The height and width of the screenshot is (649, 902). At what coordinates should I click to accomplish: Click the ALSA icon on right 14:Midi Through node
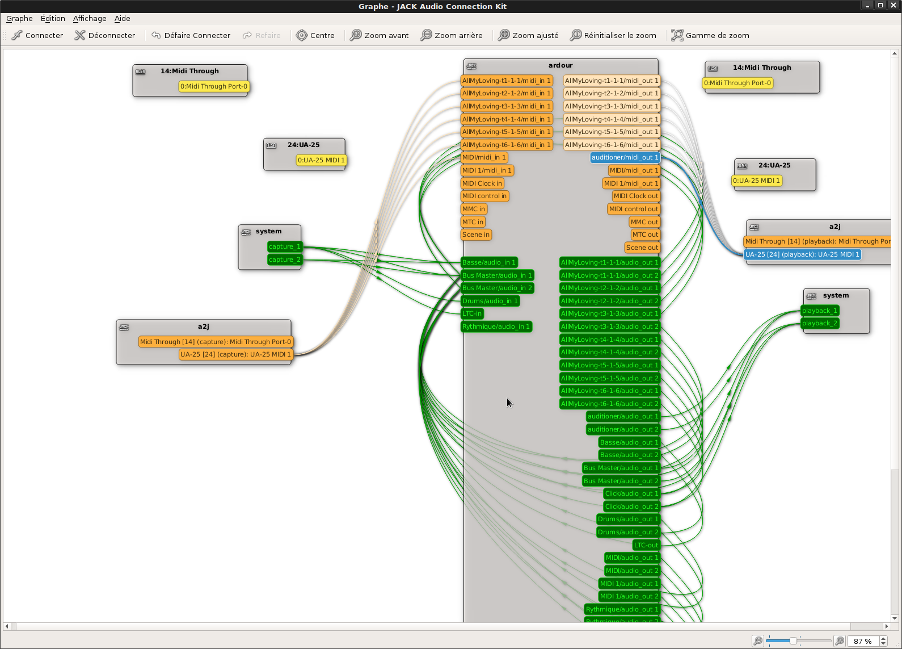713,68
